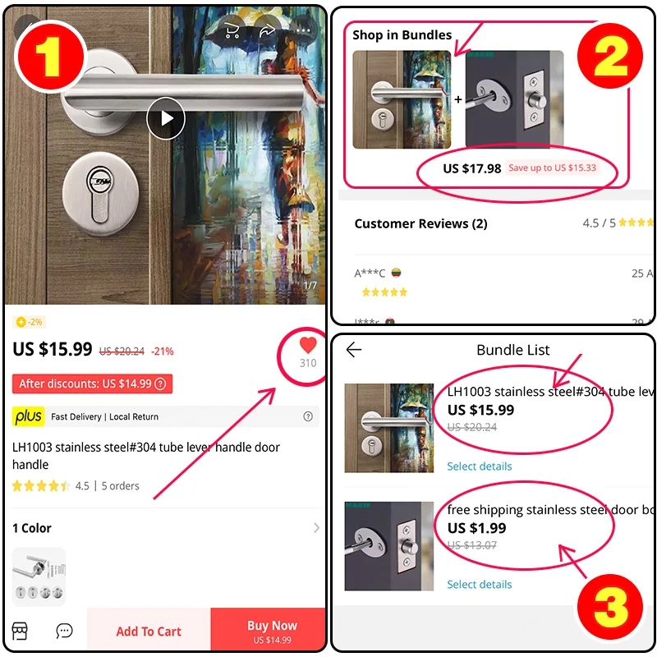657x657 pixels.
Task: Open the door bolt thumbnail in Shop in Bundles
Action: 514,99
